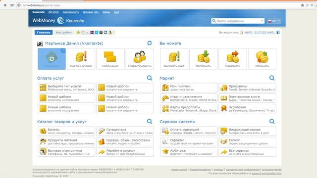Click the Найти информацию search field
317x178 pixels.
pos(238,21)
